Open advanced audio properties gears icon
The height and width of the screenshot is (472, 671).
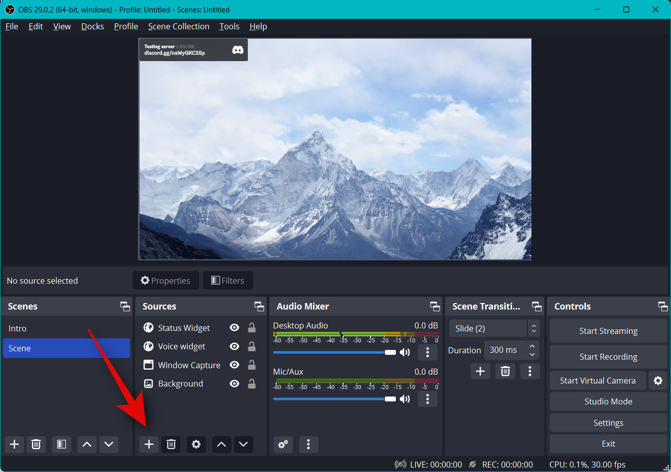click(x=283, y=444)
